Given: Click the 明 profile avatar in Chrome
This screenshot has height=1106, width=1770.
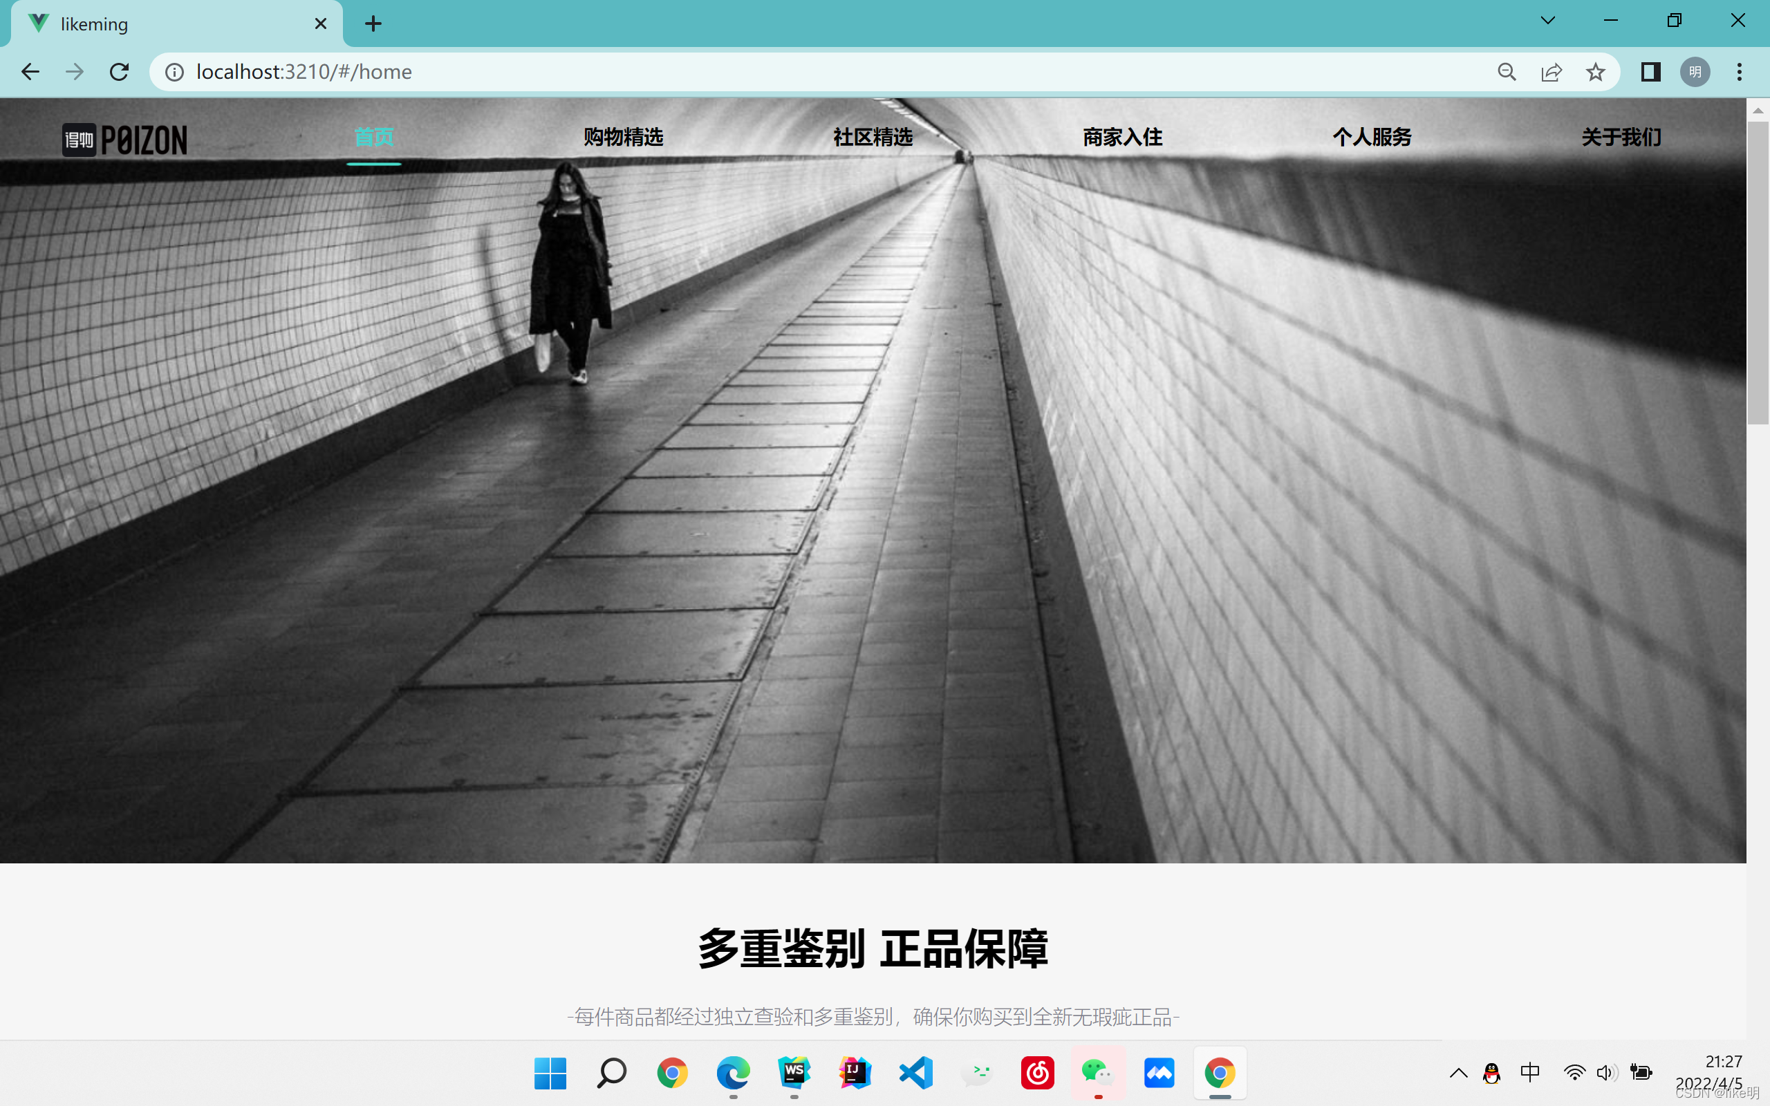Looking at the screenshot, I should [1695, 72].
